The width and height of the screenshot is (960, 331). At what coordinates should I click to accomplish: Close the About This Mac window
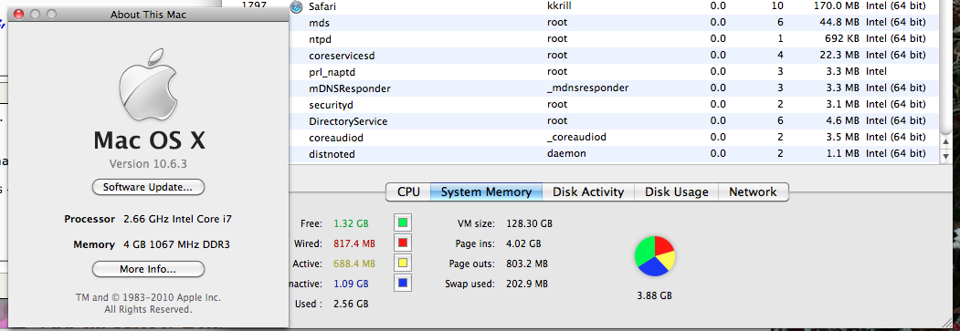(x=18, y=14)
